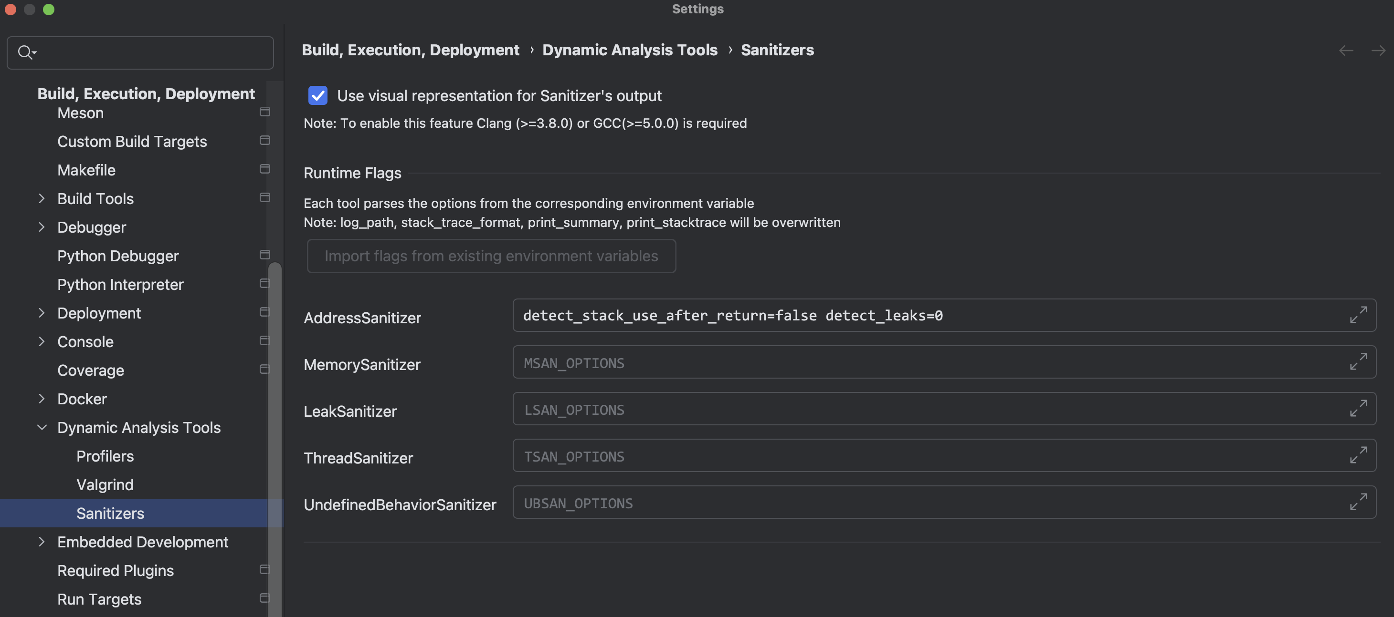Click the project-level icon beside Meson

(264, 112)
